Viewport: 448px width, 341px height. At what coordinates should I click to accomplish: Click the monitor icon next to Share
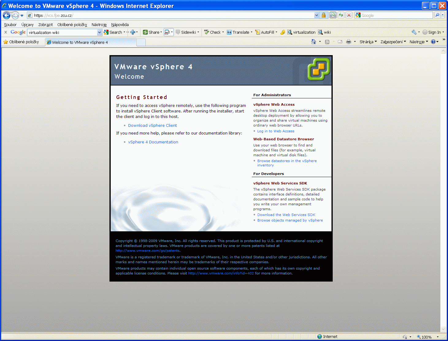pos(167,32)
